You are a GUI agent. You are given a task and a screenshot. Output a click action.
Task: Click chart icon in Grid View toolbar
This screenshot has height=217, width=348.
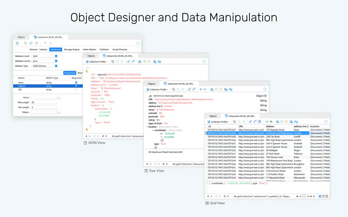click(277, 122)
